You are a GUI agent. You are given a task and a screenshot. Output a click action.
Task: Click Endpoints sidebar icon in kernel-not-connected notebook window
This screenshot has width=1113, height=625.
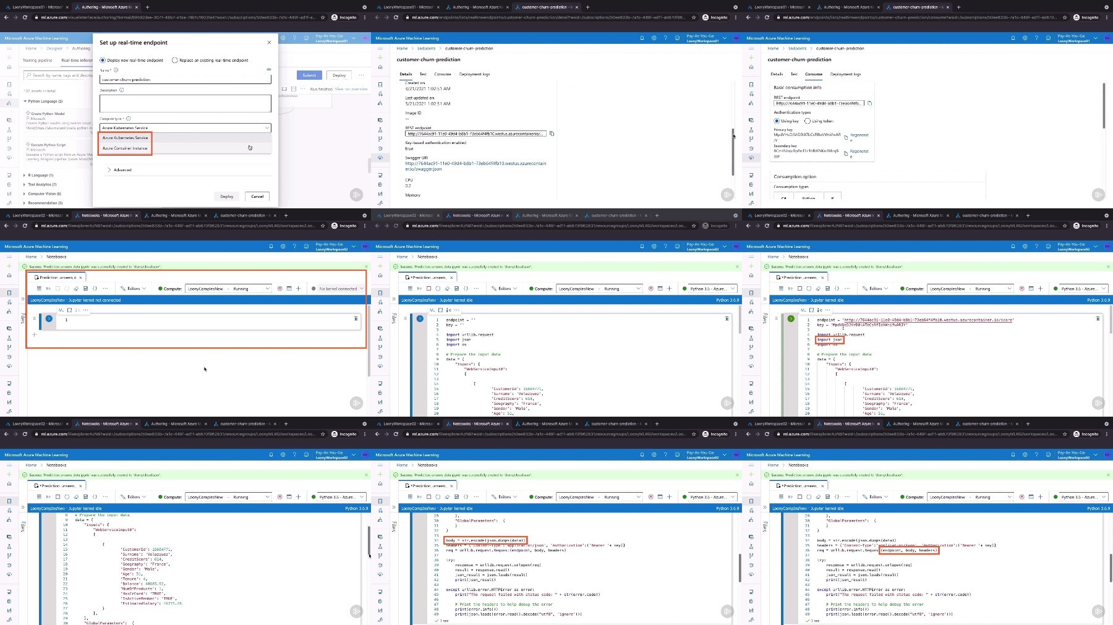[9, 366]
